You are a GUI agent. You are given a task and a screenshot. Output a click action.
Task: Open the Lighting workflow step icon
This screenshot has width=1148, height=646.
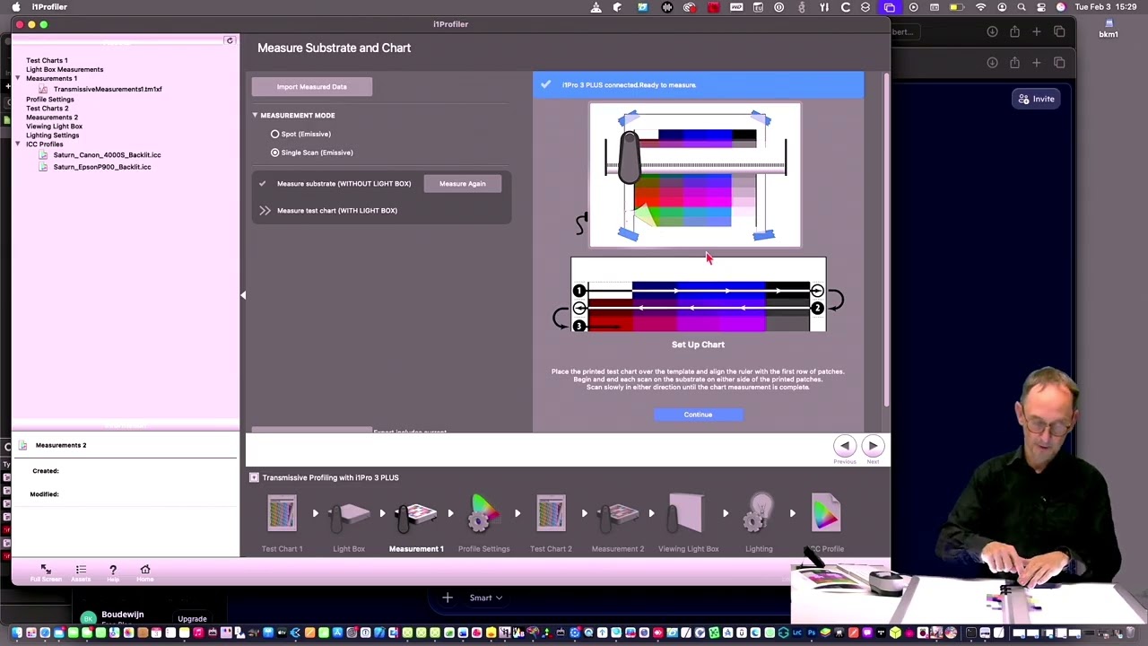coord(760,513)
